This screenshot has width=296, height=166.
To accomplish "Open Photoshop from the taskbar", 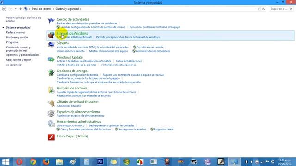I will 100,162.
